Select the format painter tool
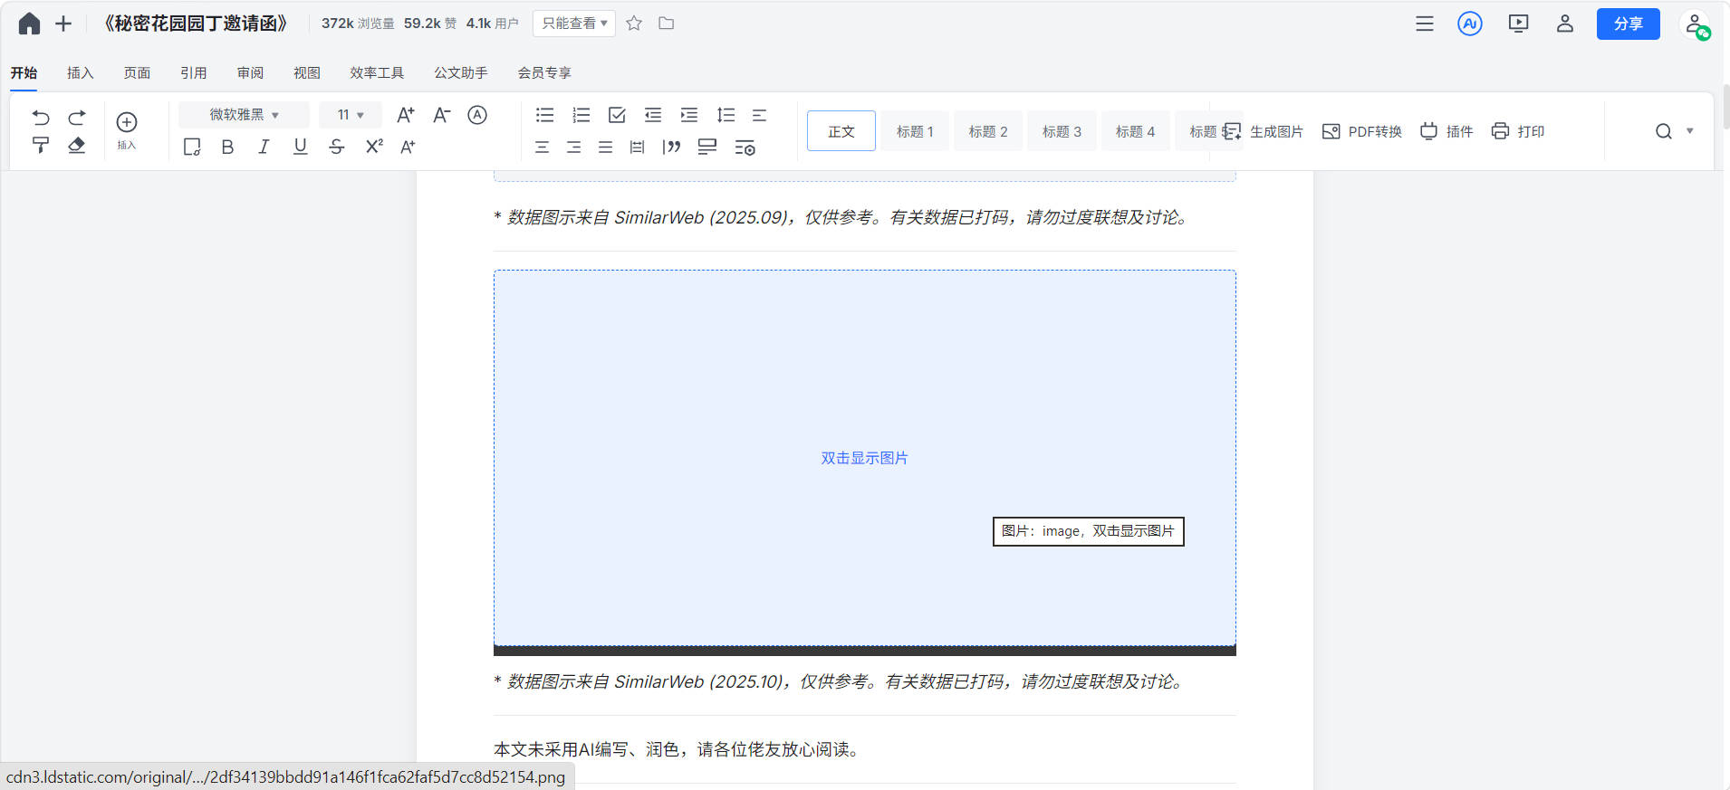The height and width of the screenshot is (790, 1730). [x=41, y=145]
